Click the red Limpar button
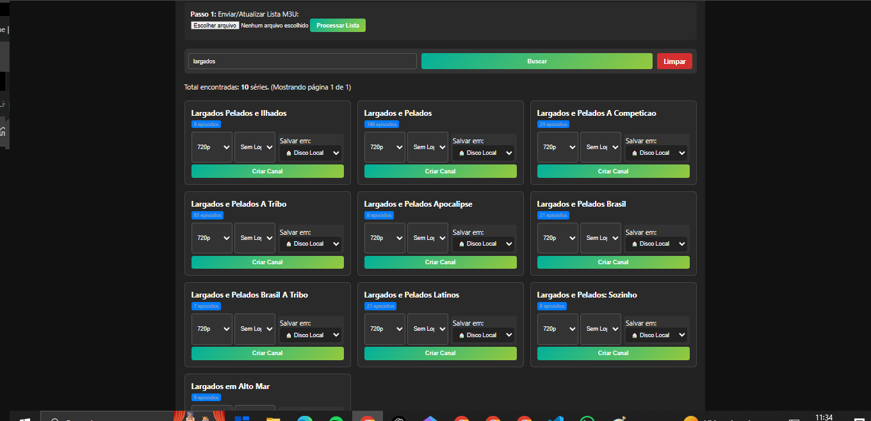 [674, 61]
